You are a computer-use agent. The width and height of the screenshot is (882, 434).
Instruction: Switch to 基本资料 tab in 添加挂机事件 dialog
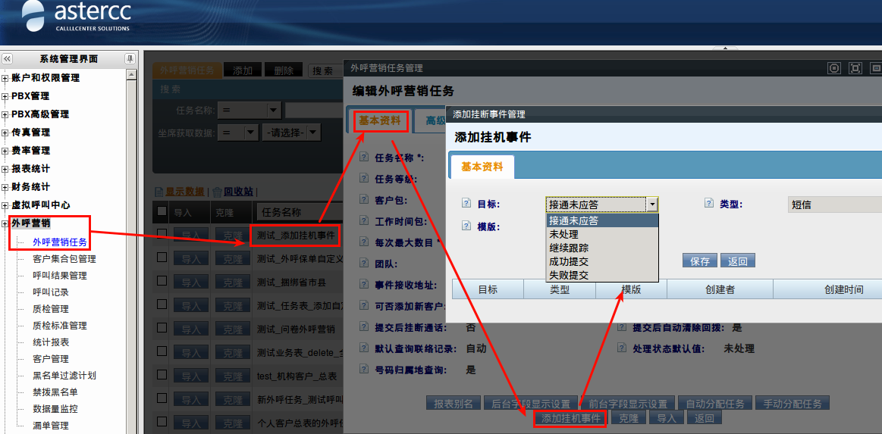click(x=482, y=167)
